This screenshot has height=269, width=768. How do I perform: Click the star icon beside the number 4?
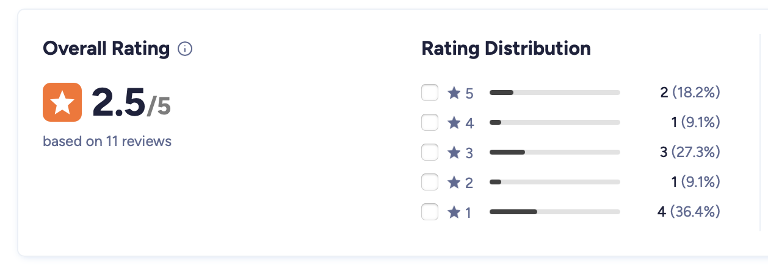click(454, 123)
